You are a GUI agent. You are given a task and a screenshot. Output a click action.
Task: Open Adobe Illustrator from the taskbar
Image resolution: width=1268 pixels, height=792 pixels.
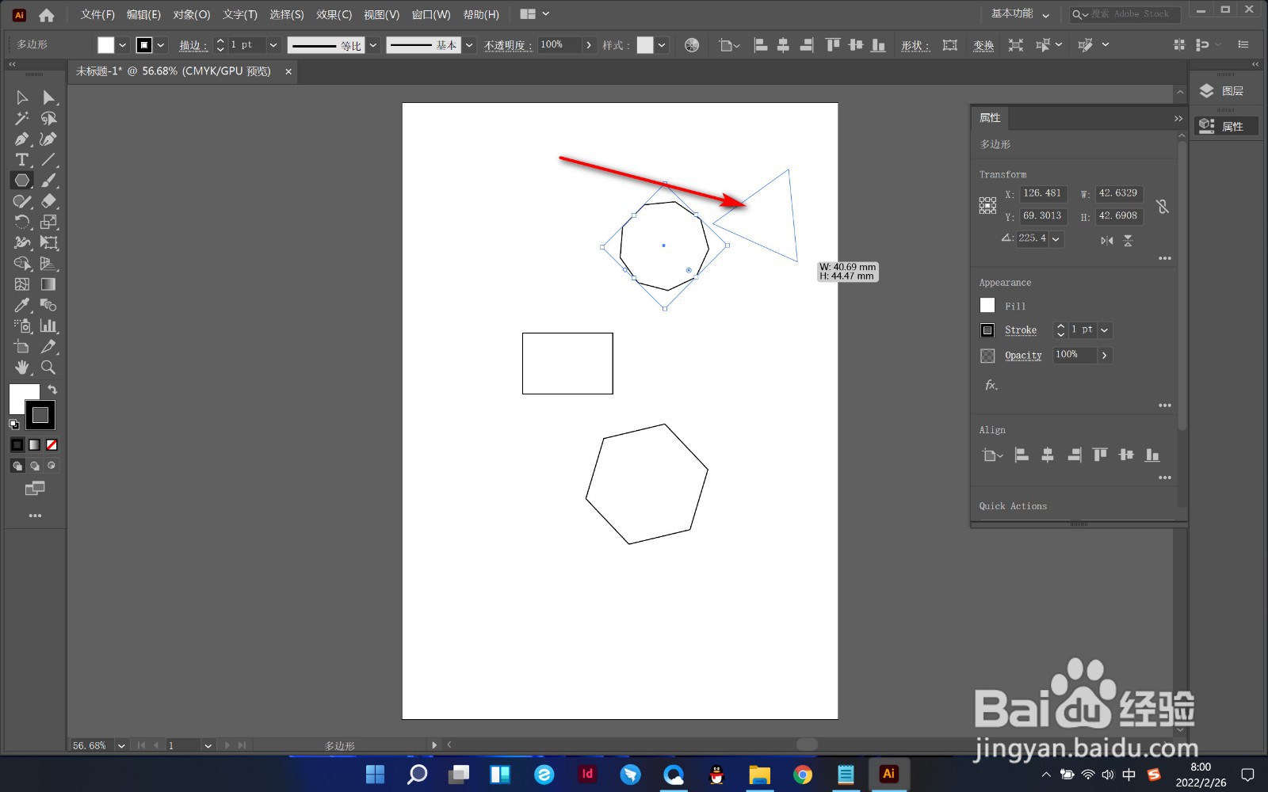click(889, 774)
